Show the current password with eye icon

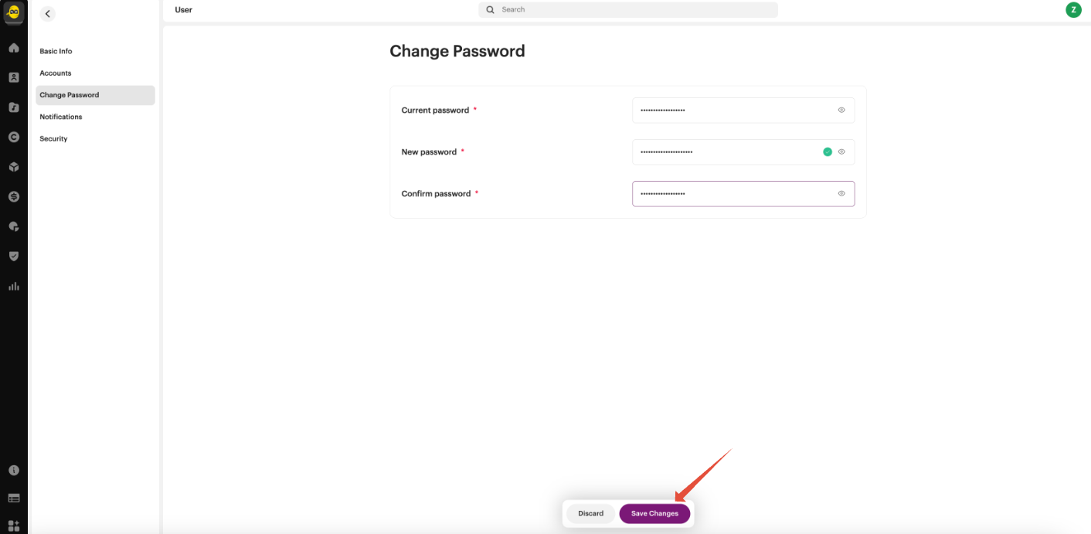(841, 110)
